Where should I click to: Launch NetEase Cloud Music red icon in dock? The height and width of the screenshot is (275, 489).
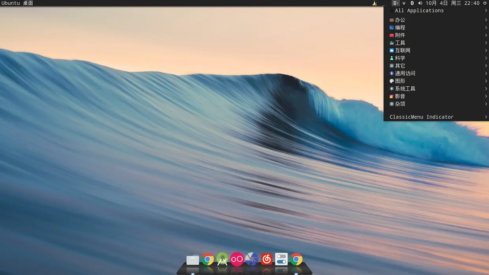tap(267, 259)
